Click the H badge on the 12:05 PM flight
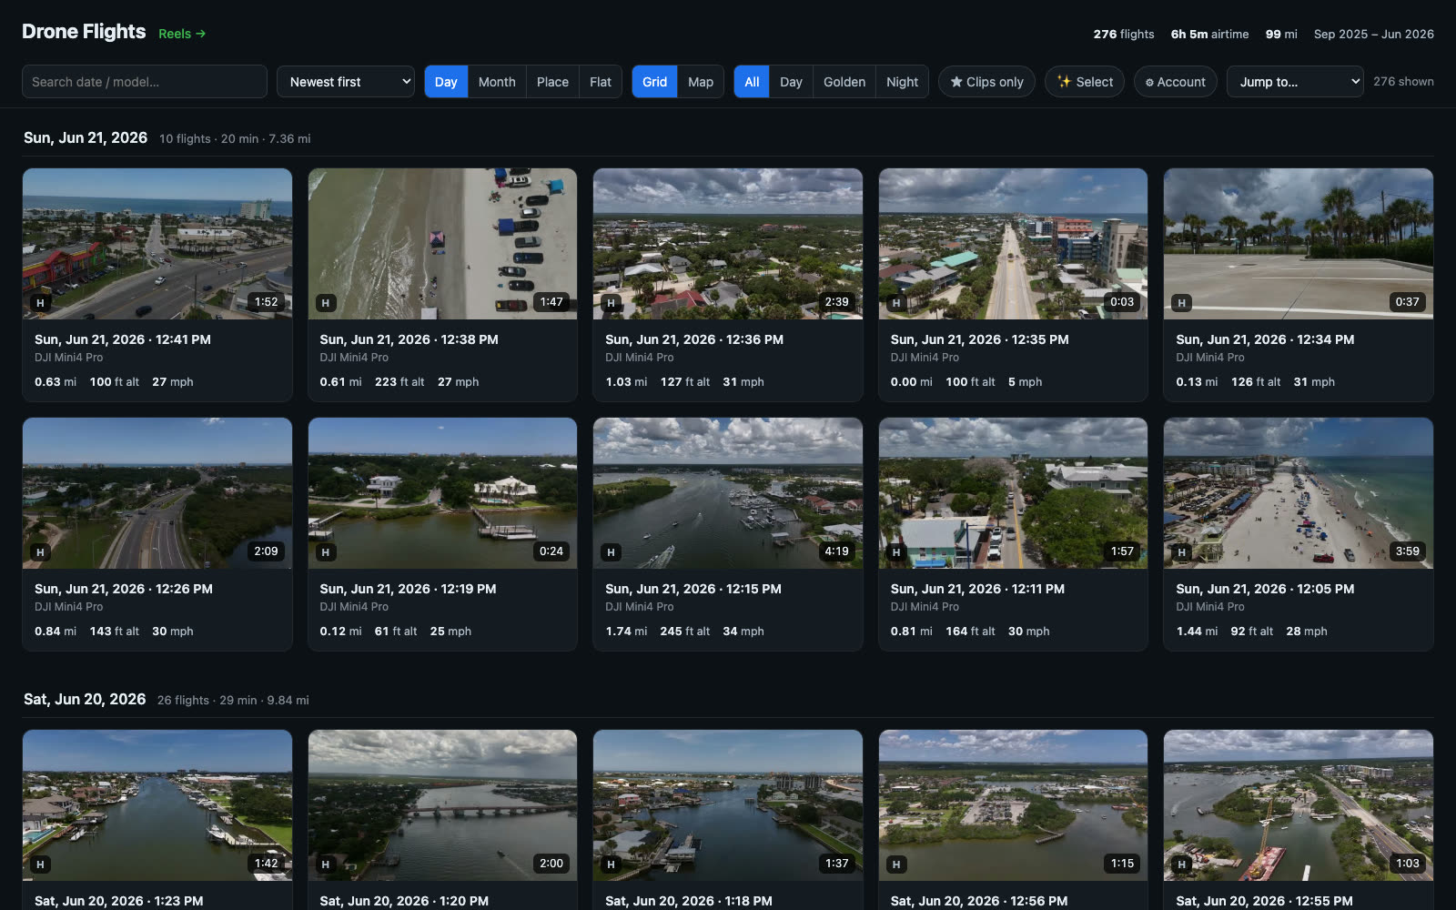Image resolution: width=1456 pixels, height=910 pixels. (1181, 552)
